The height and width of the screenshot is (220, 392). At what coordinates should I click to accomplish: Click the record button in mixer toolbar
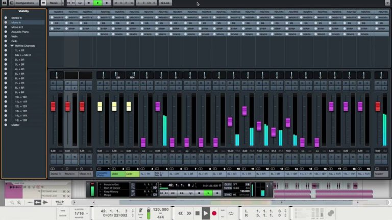(106, 3)
